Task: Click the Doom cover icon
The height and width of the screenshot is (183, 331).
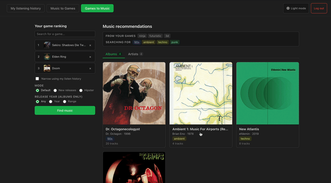Action: (47, 68)
